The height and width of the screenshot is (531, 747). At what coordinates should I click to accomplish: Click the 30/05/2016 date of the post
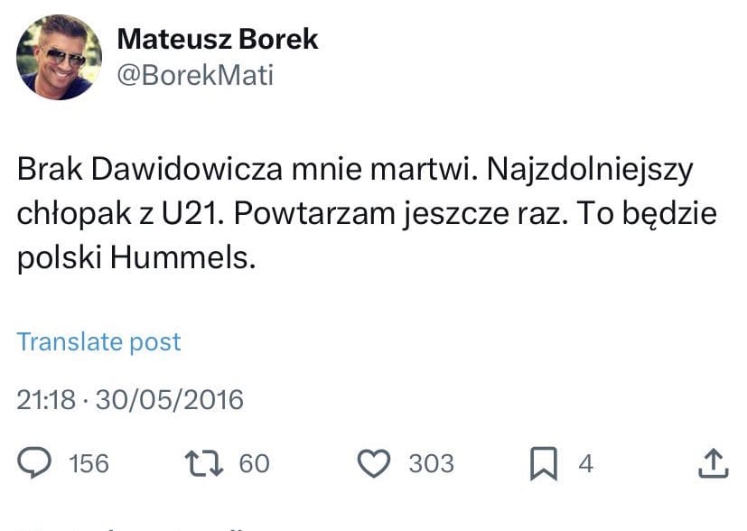168,399
